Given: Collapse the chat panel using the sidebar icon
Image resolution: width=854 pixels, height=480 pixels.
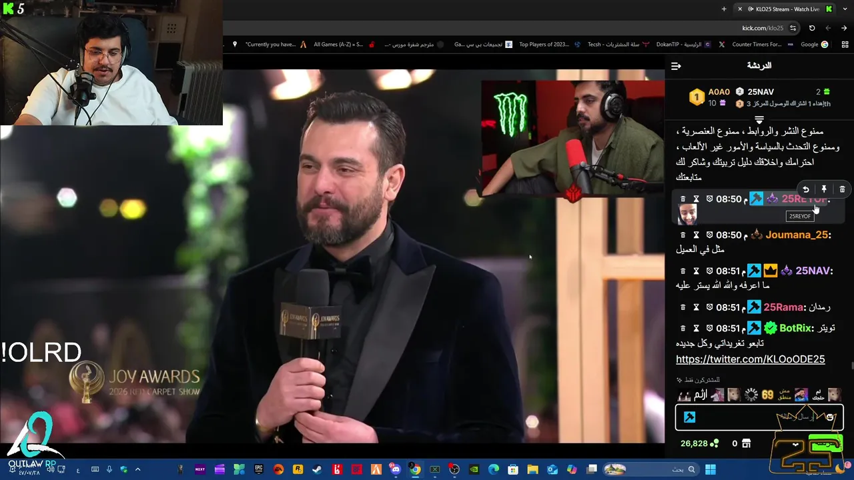Looking at the screenshot, I should pos(676,66).
